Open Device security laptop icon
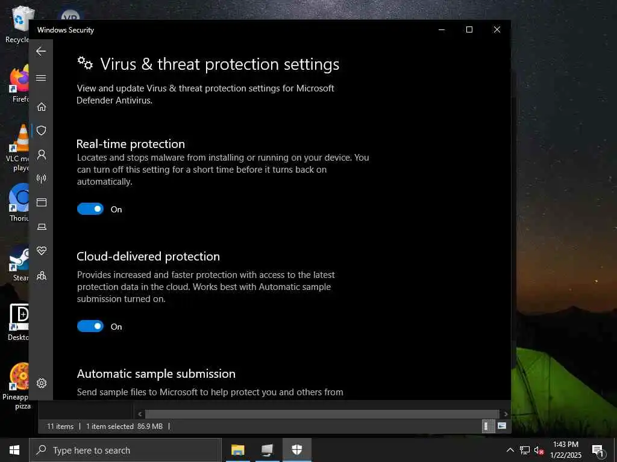Viewport: 617px width, 462px height. click(42, 227)
